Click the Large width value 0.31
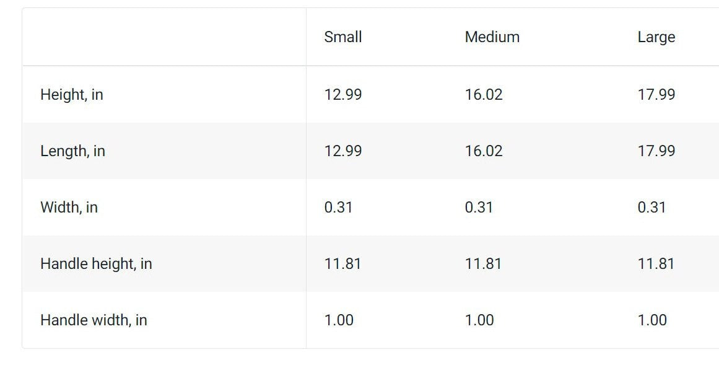 (651, 208)
